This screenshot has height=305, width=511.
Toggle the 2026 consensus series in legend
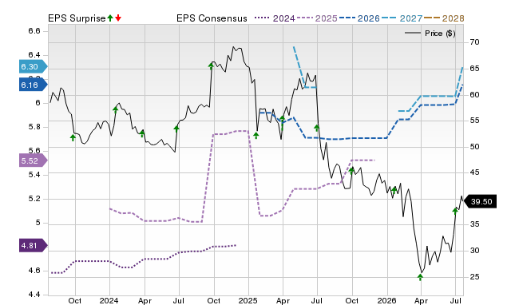pos(359,18)
